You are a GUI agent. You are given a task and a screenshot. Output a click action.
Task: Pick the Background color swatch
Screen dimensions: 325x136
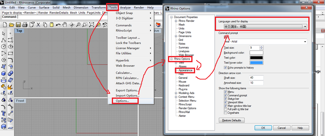click(x=256, y=53)
